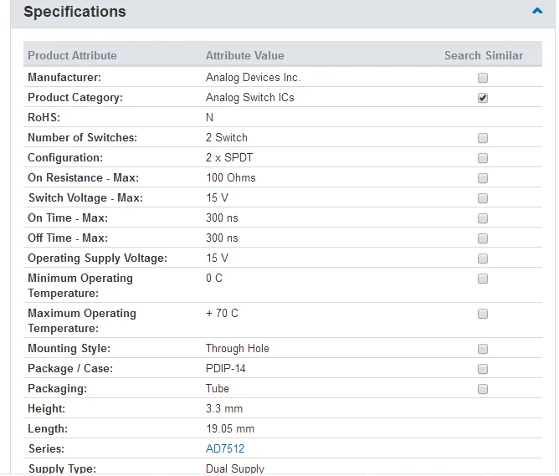
Task: Select the Analog Devices Inc. value
Action: [253, 77]
